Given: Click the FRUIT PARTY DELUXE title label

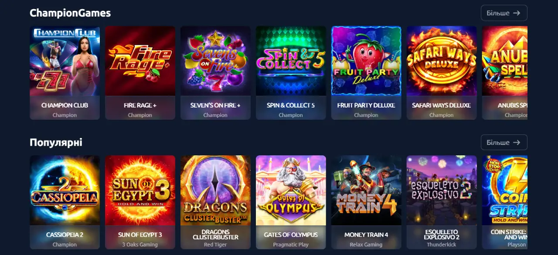Looking at the screenshot, I should [366, 105].
